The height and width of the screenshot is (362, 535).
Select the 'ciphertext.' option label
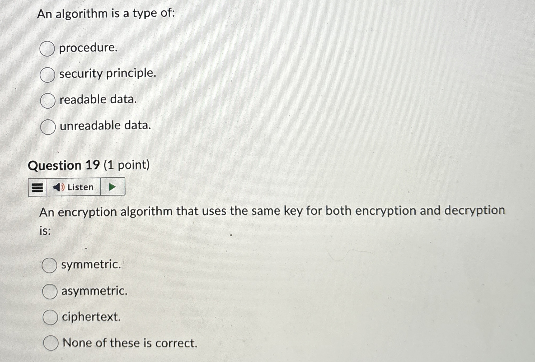click(91, 317)
